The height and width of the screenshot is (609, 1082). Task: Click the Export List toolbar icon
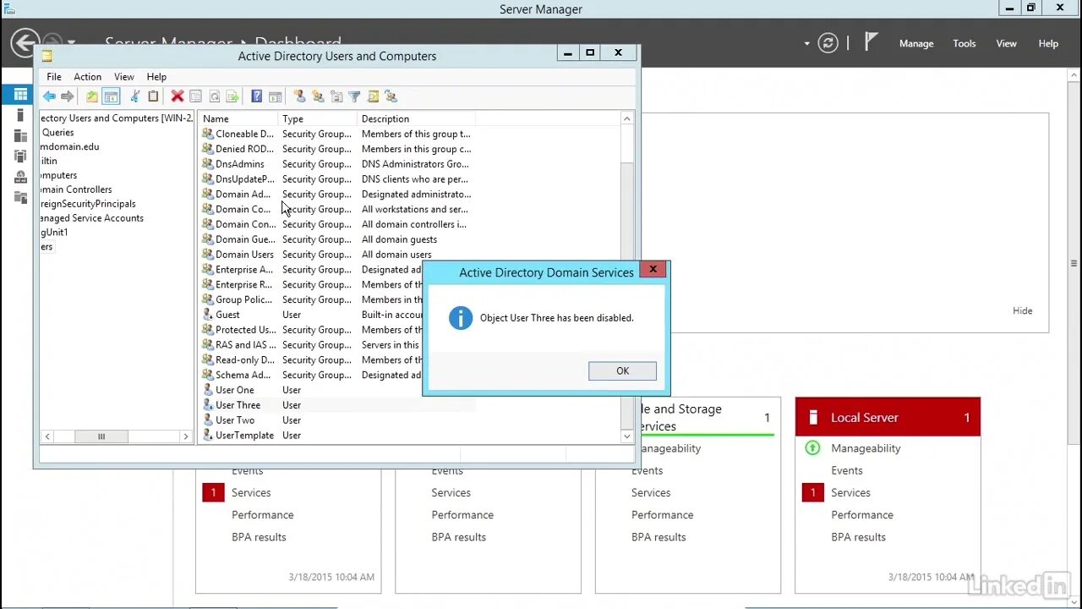click(232, 96)
